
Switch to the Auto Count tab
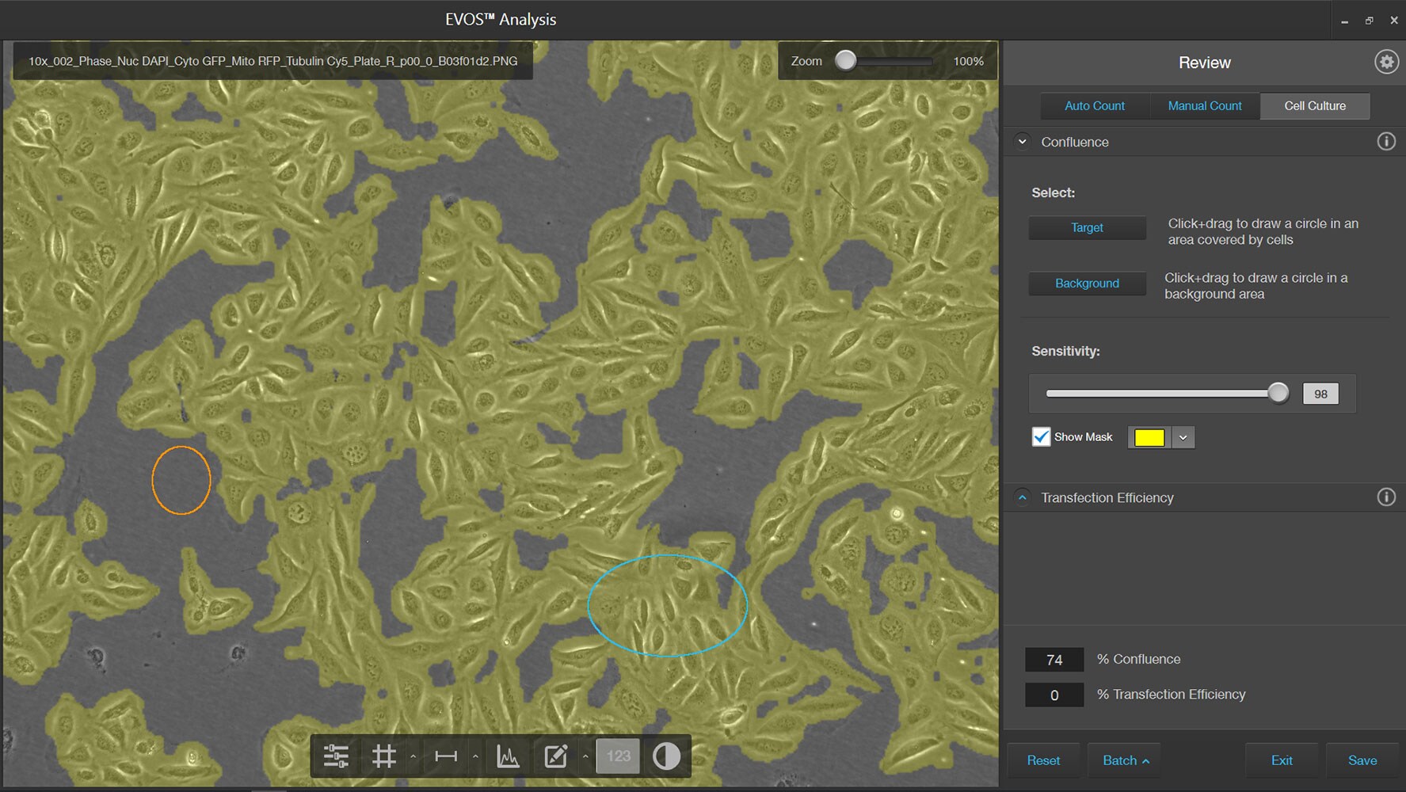tap(1094, 106)
